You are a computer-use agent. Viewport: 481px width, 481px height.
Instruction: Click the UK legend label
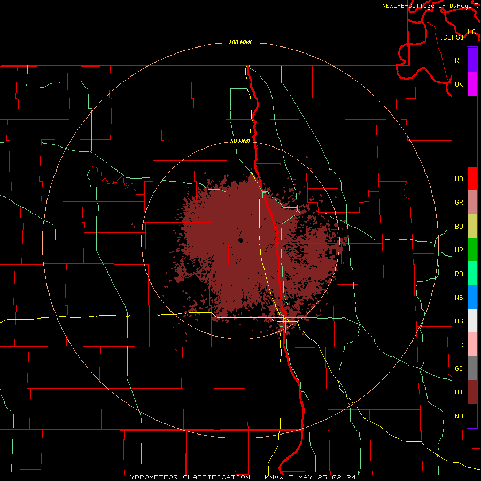tap(459, 84)
